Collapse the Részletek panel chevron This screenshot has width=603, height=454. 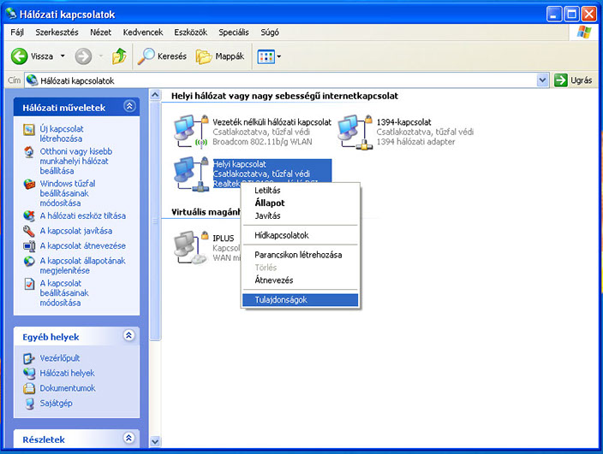128,438
